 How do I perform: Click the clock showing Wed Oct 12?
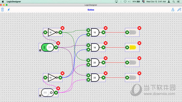[x=156, y=2]
